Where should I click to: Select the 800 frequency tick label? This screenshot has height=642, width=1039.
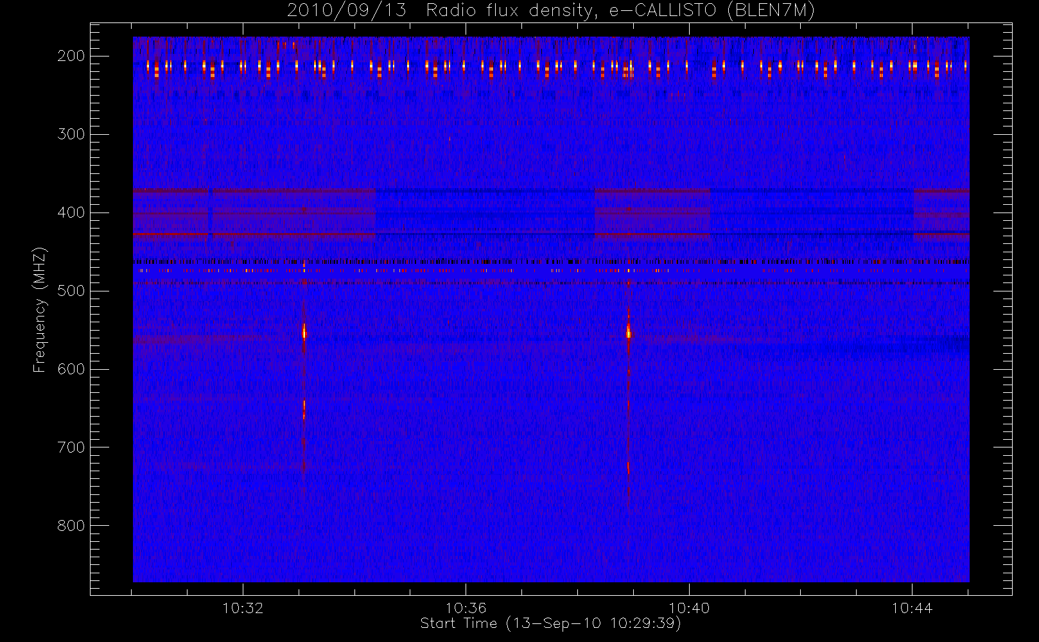[x=71, y=526]
